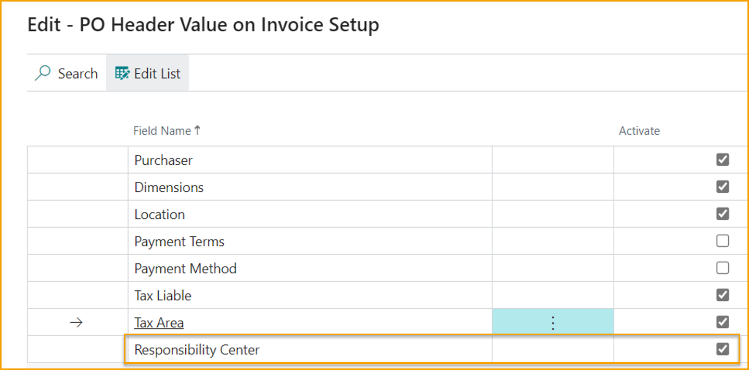Uncheck Activate for Location

pos(722,214)
